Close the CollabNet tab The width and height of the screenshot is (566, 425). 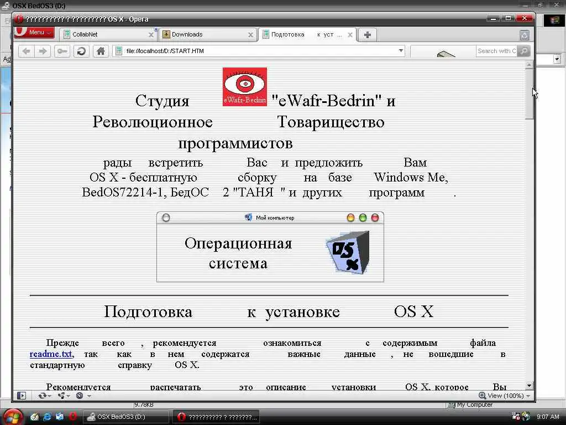click(x=151, y=35)
